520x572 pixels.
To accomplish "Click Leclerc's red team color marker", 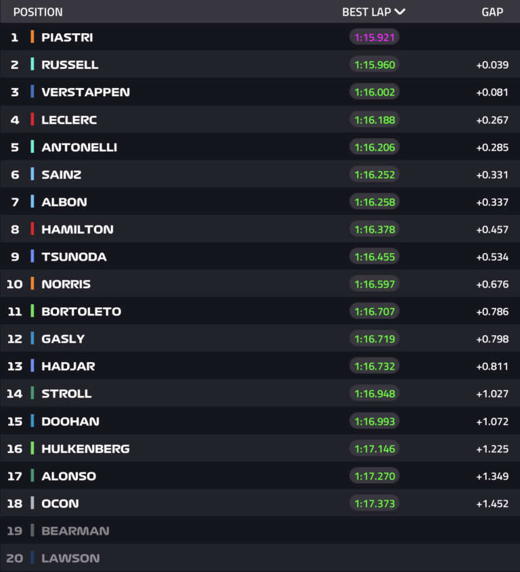I will [x=32, y=119].
